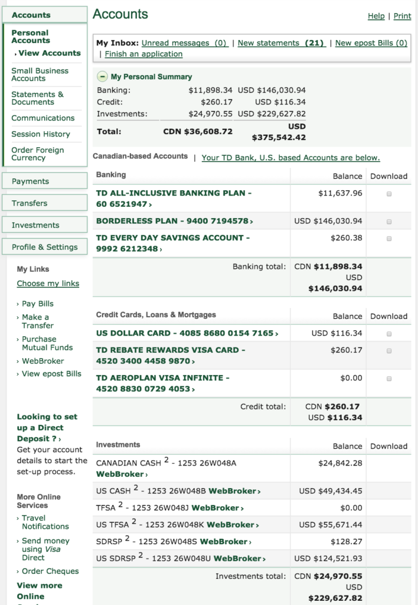Open Order Foreign Currency
Viewport: 418px width, 605px height.
click(x=37, y=154)
